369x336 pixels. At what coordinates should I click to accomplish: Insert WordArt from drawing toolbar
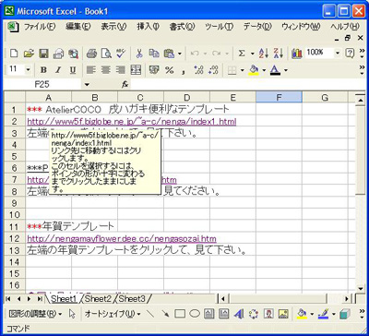[239, 314]
